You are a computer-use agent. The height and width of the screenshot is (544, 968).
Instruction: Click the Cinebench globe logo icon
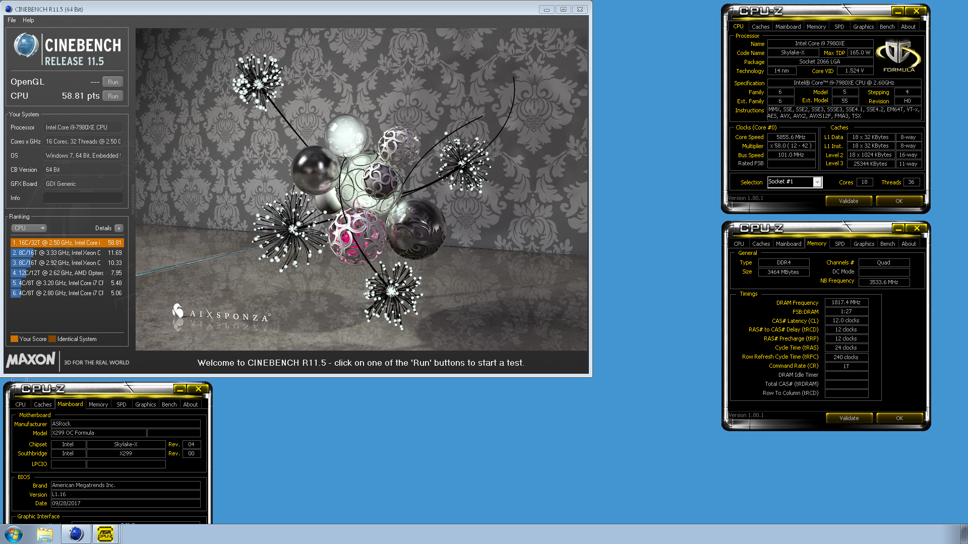(26, 46)
